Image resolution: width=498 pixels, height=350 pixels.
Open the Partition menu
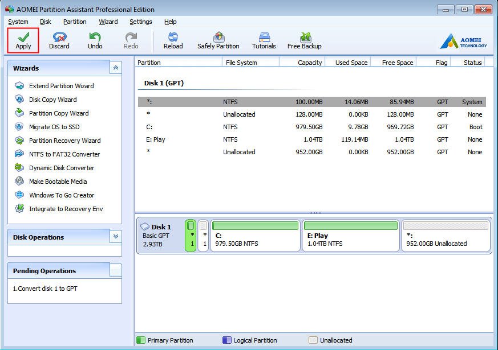point(75,22)
